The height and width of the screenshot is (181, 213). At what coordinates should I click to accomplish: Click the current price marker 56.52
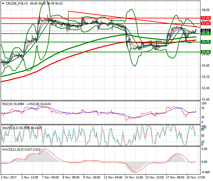pyautogui.click(x=205, y=30)
